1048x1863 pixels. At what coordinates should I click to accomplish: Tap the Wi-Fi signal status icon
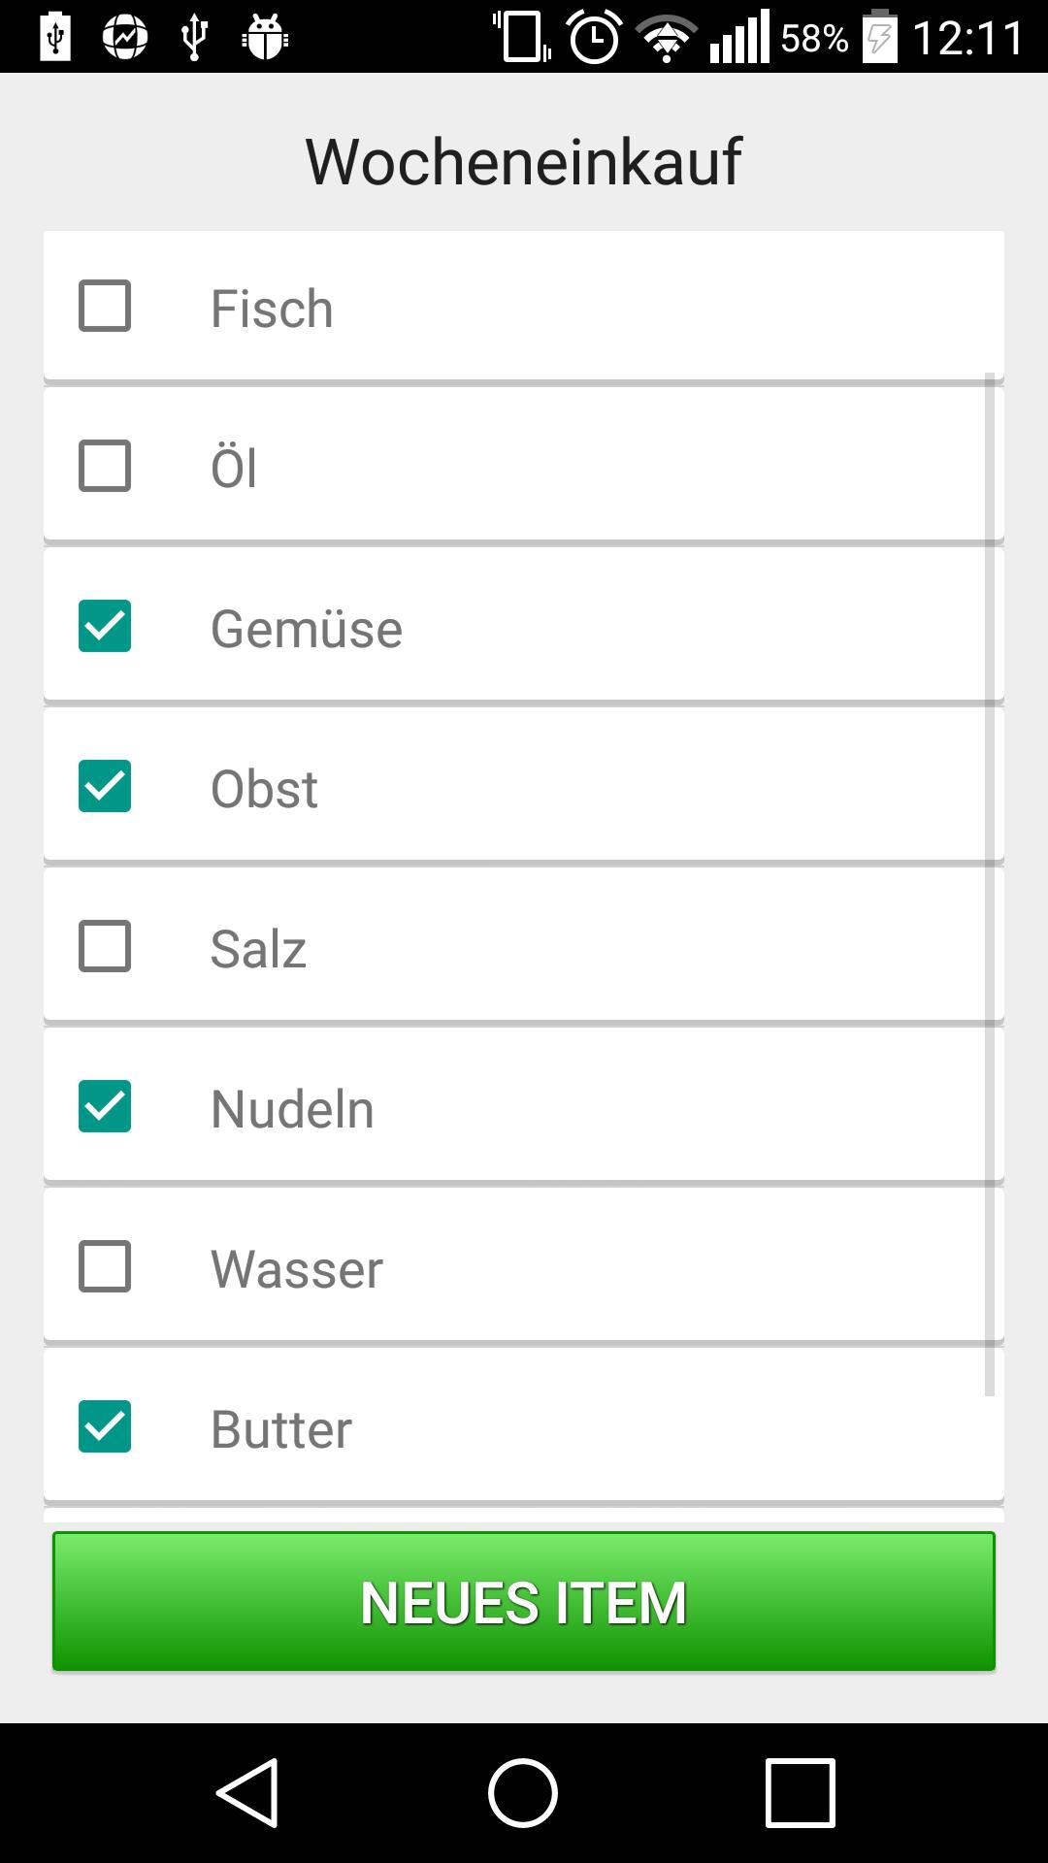[667, 39]
